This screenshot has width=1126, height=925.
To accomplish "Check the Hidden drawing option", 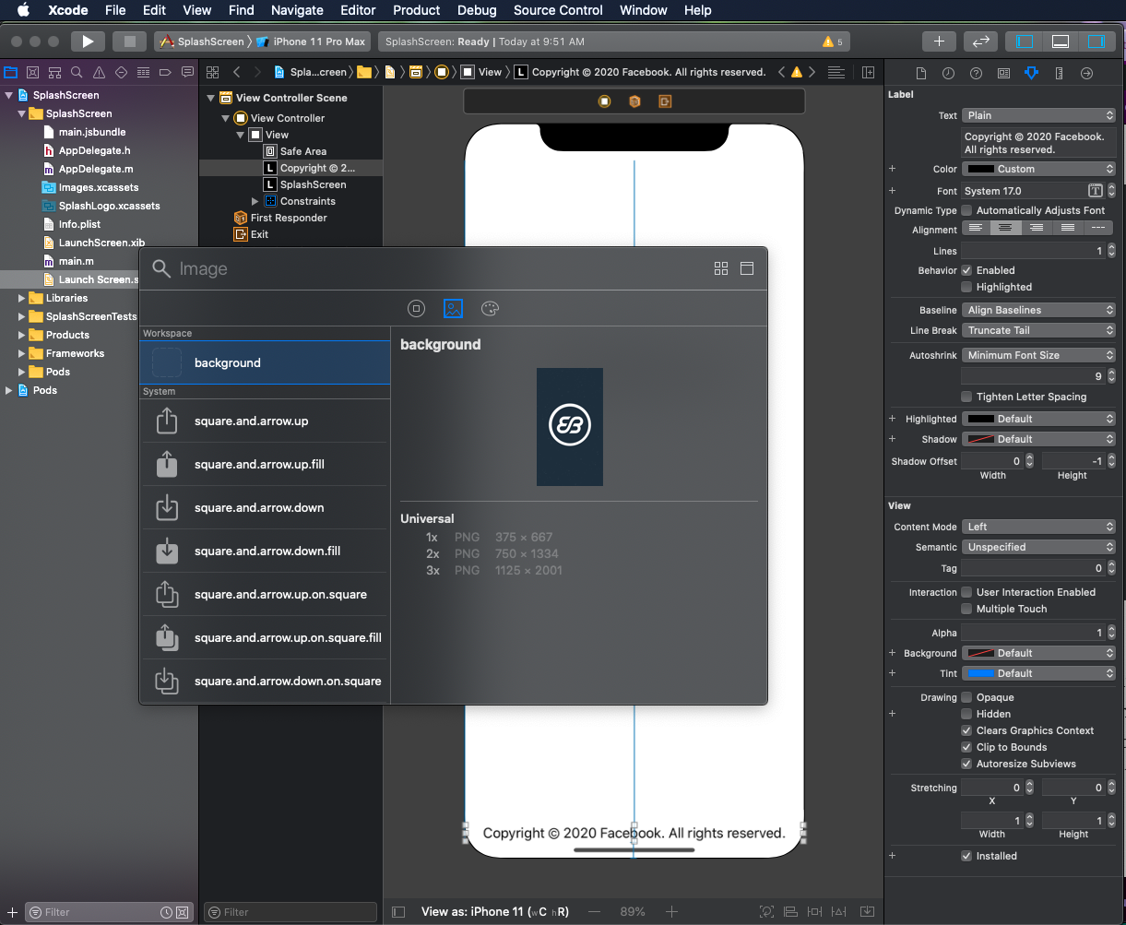I will pos(966,714).
